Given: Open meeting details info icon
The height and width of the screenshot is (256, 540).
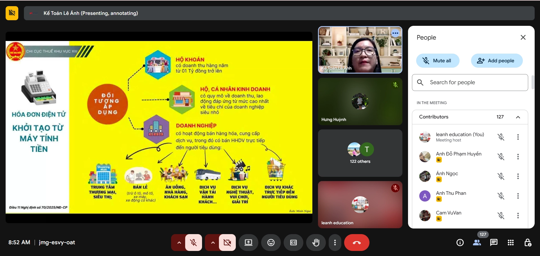Looking at the screenshot, I should pos(460,243).
